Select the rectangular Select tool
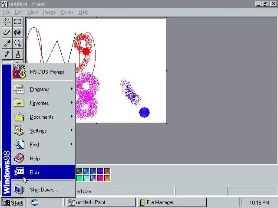 click(x=17, y=22)
